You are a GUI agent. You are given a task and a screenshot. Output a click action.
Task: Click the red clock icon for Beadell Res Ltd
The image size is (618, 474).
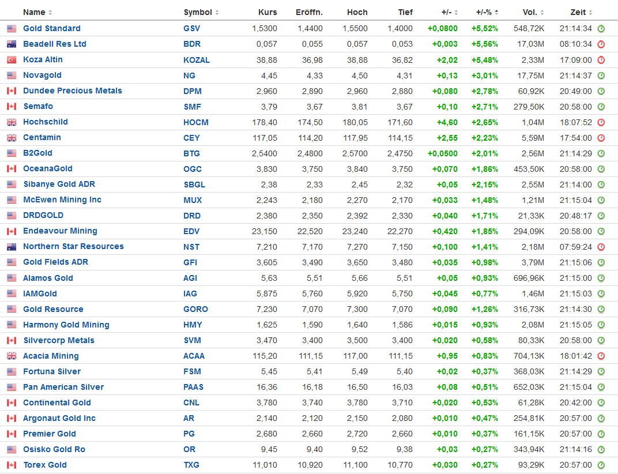(601, 44)
